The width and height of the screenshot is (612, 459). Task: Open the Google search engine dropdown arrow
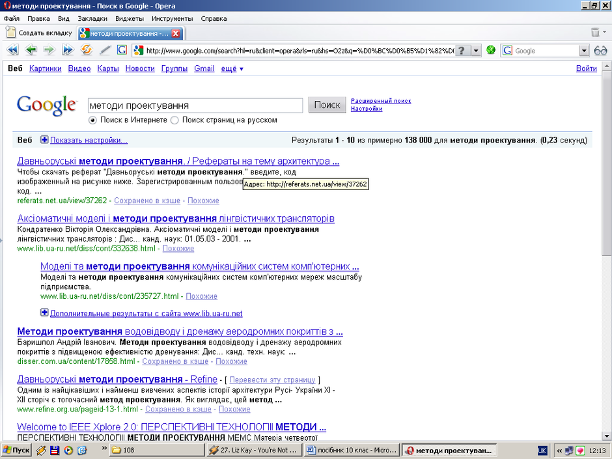click(x=583, y=50)
